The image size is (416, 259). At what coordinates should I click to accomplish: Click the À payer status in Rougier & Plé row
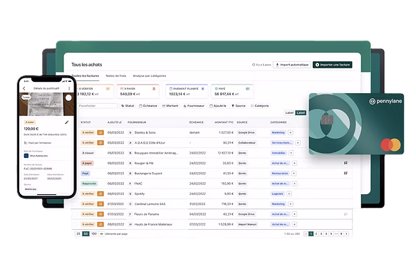point(87,163)
